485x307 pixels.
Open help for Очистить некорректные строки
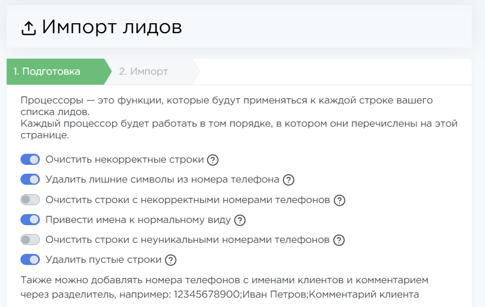pos(213,160)
